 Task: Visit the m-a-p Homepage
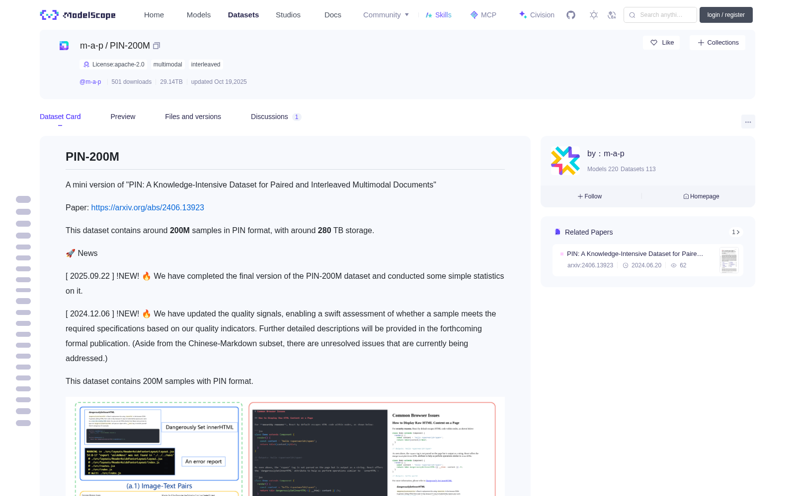coord(701,196)
